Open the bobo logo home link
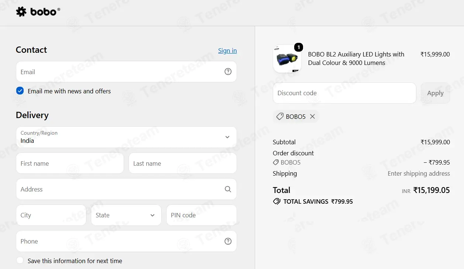 point(38,12)
